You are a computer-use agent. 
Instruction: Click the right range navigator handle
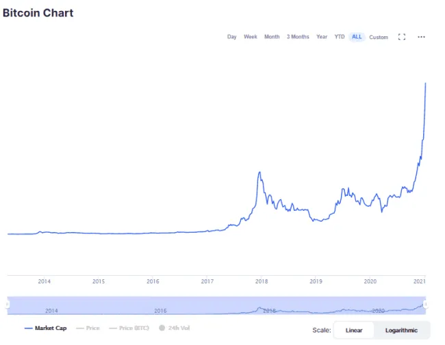point(425,304)
